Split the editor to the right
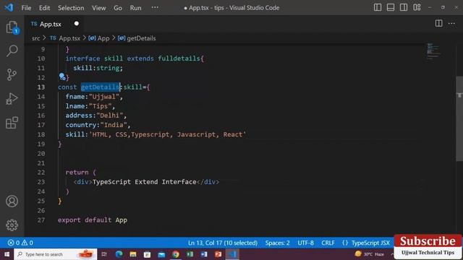Image resolution: width=463 pixels, height=260 pixels. [x=439, y=24]
